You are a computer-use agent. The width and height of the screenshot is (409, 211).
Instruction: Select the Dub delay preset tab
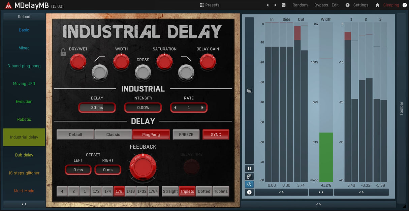pyautogui.click(x=24, y=155)
